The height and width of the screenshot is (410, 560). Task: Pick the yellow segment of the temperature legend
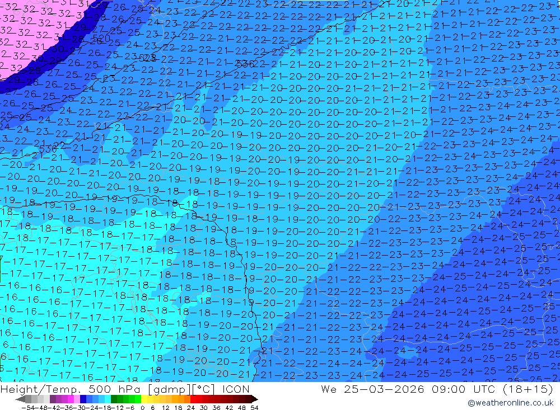coord(151,399)
